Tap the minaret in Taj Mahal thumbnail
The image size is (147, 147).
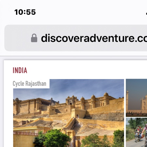click(127, 100)
